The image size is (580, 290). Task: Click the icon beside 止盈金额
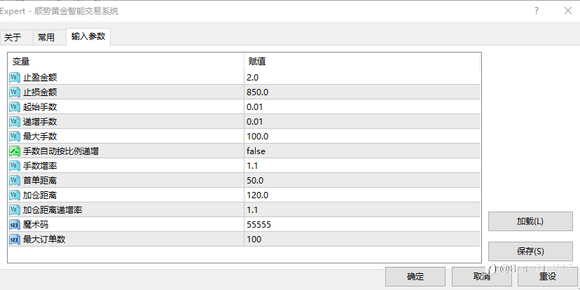(x=15, y=77)
